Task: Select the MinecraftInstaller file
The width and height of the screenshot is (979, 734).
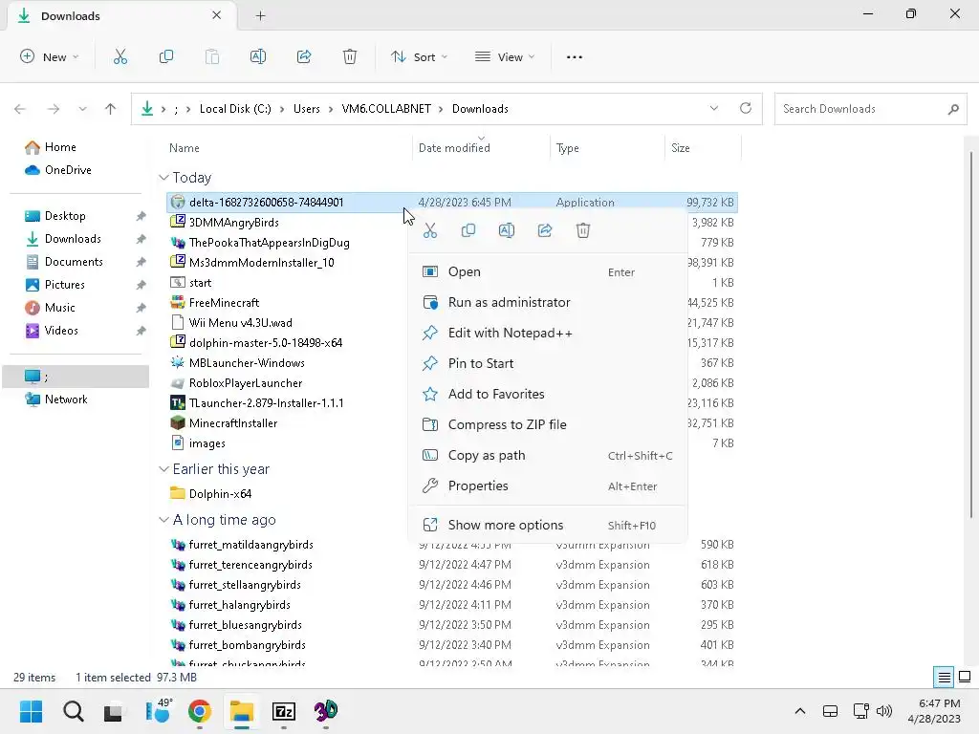Action: tap(233, 423)
